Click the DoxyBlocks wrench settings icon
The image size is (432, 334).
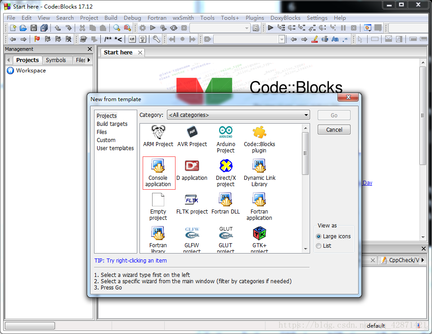[156, 40]
